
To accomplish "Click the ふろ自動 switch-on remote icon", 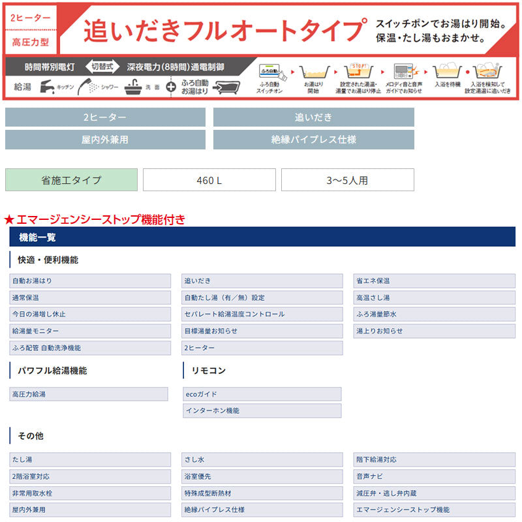I will 272,72.
